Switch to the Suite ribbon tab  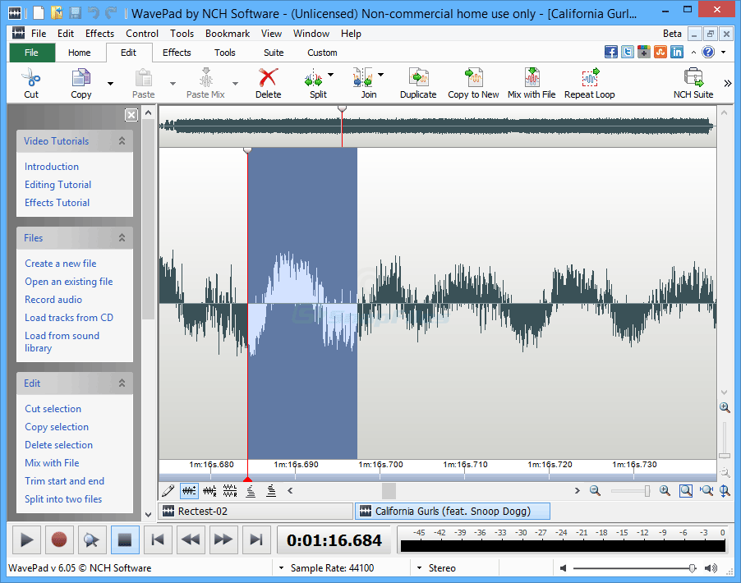click(x=274, y=53)
